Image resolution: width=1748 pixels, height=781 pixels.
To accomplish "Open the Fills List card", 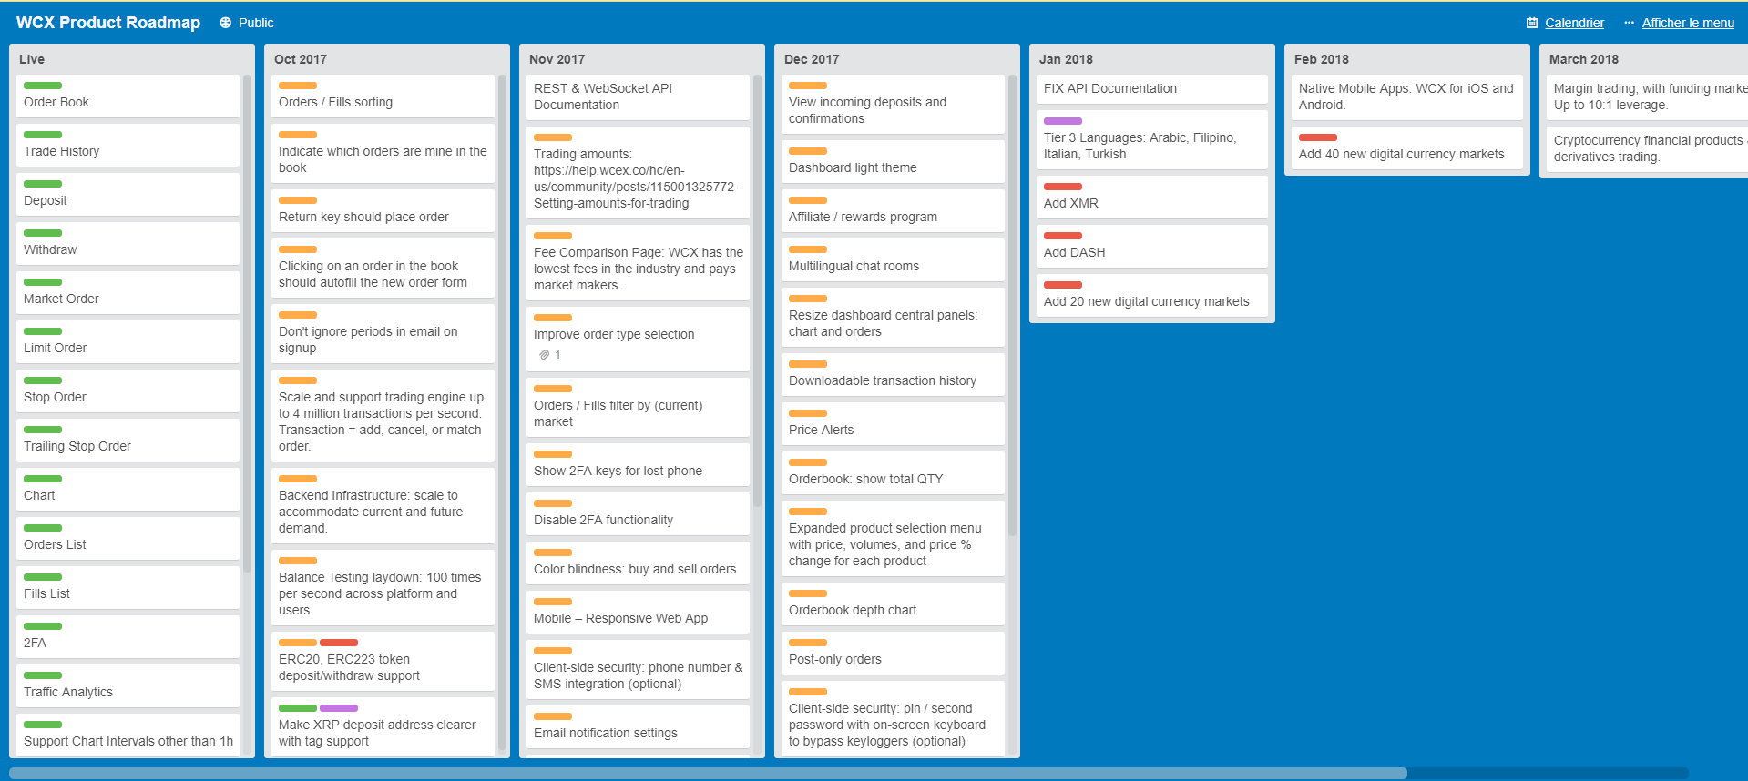I will point(128,587).
